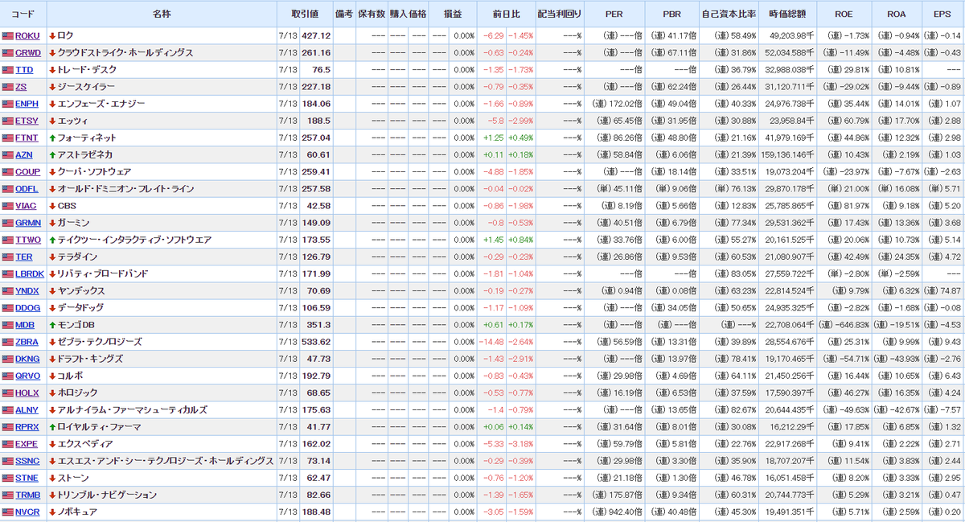Click the red down arrow next to ガーミン
965x522 pixels.
(x=52, y=223)
